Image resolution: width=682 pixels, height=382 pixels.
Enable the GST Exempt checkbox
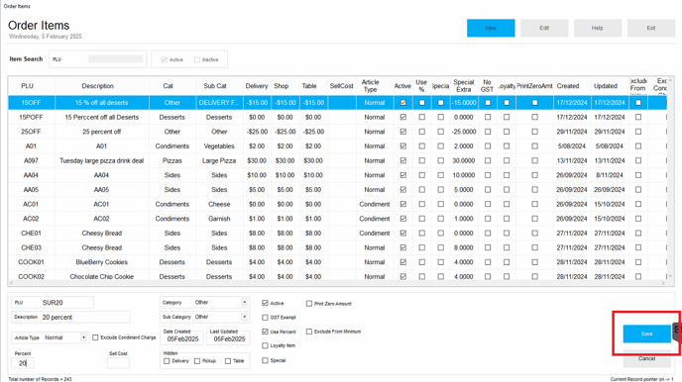coord(265,318)
